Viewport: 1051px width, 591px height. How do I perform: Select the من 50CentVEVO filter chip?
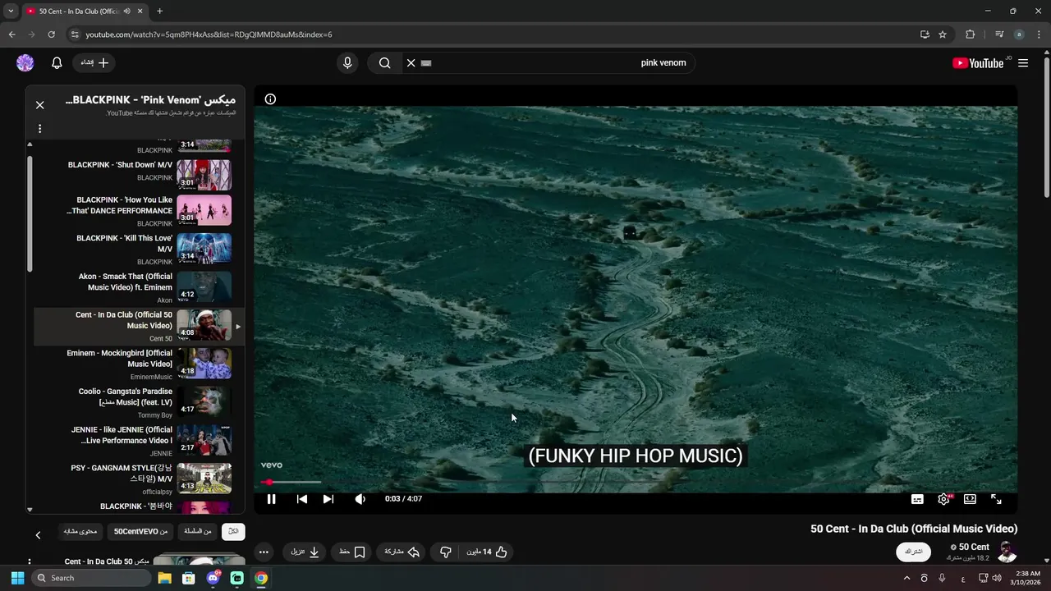pos(140,532)
